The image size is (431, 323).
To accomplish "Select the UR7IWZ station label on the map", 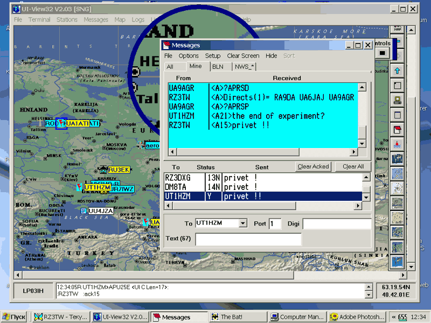I will [122, 189].
